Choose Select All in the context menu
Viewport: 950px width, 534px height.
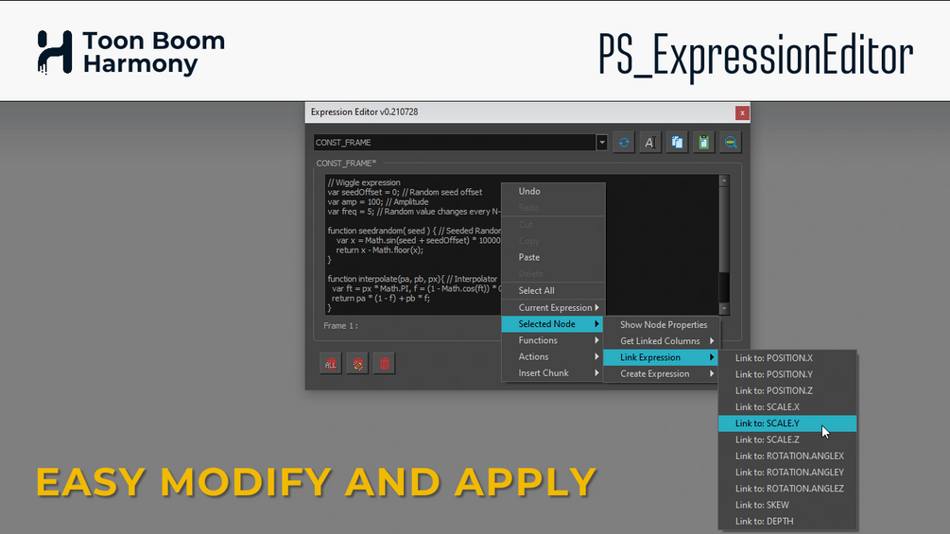tap(553, 290)
